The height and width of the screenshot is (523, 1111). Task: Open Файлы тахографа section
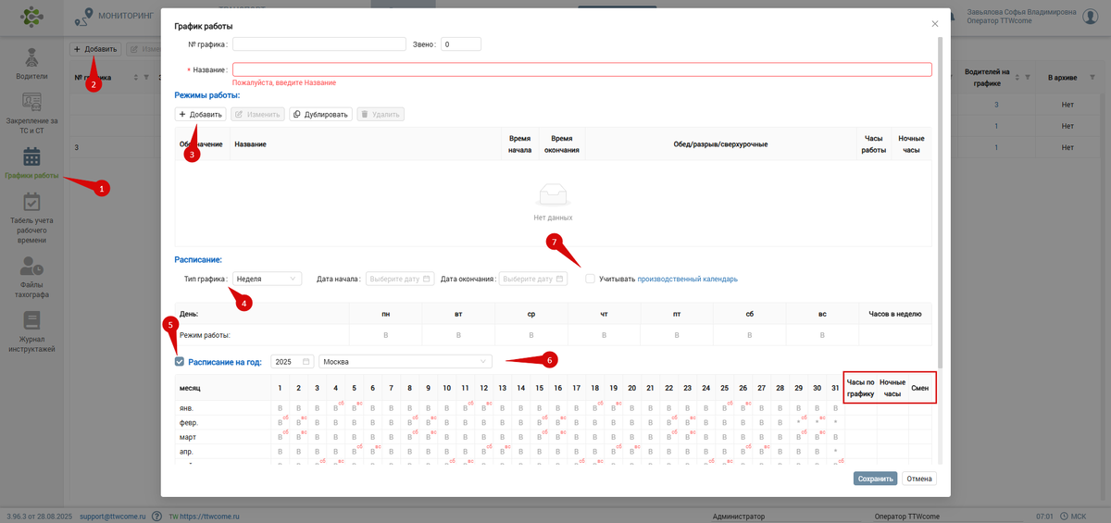point(31,277)
